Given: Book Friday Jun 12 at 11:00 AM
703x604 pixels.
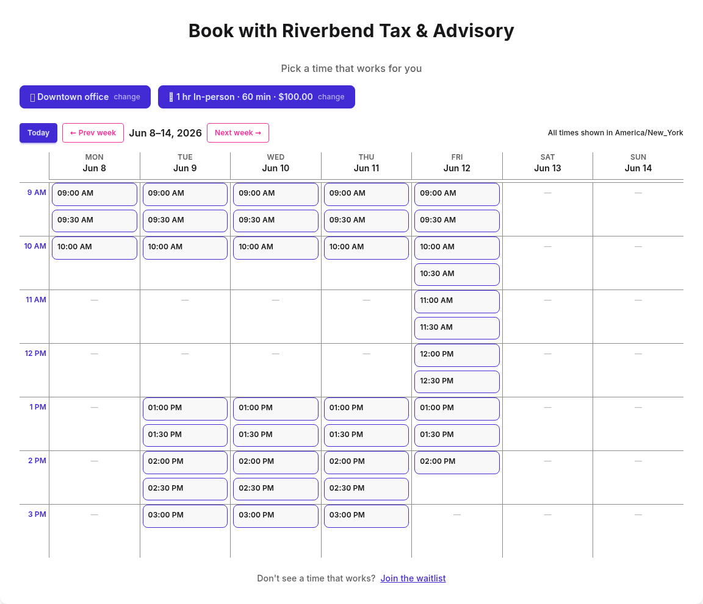Looking at the screenshot, I should tap(457, 301).
